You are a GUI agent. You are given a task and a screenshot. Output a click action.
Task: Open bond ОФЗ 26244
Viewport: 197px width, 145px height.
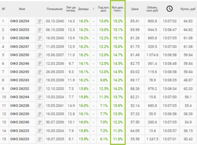tap(20, 97)
